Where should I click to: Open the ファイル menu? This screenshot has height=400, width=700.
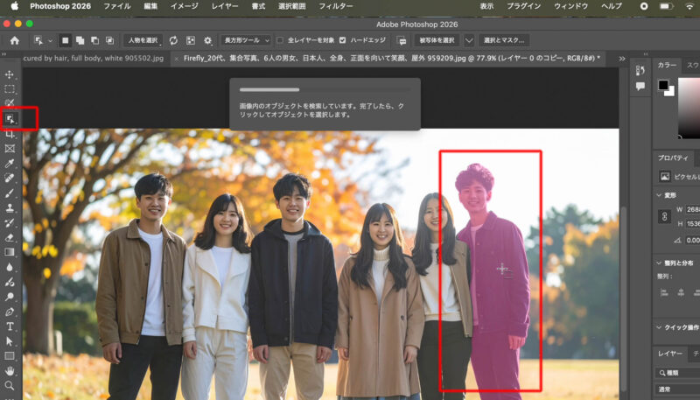coord(117,6)
